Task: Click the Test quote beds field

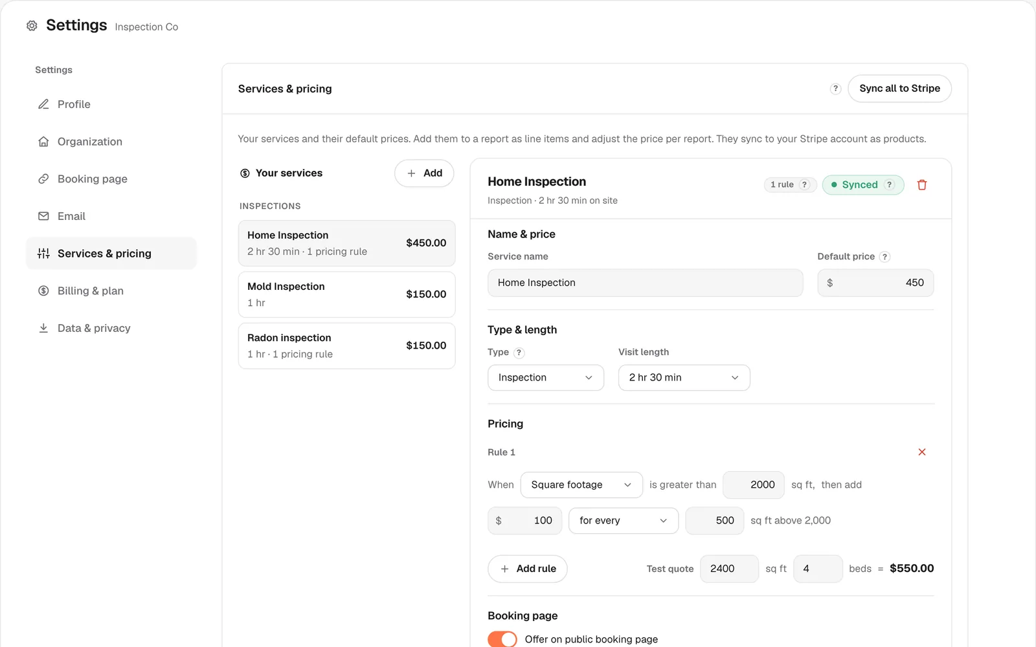Action: [818, 569]
